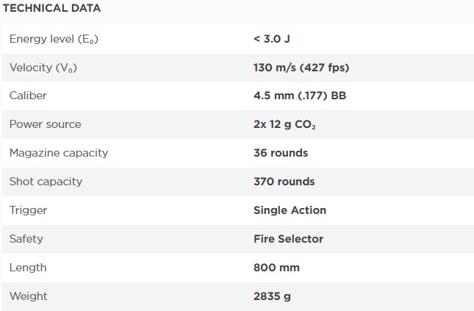Click the 370 rounds value

click(284, 182)
